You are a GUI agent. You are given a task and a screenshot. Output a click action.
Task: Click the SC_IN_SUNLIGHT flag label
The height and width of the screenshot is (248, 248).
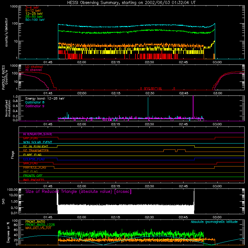36,146
